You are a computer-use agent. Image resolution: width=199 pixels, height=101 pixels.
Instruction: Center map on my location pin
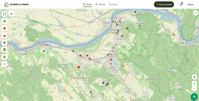[194, 77]
